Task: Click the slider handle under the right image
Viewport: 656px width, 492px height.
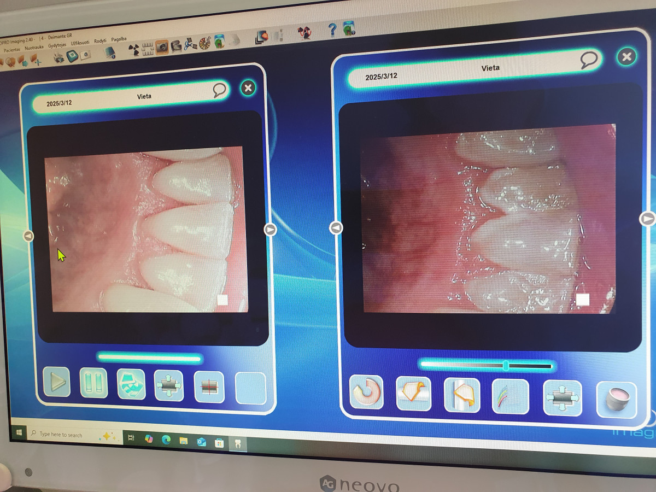Action: point(506,365)
